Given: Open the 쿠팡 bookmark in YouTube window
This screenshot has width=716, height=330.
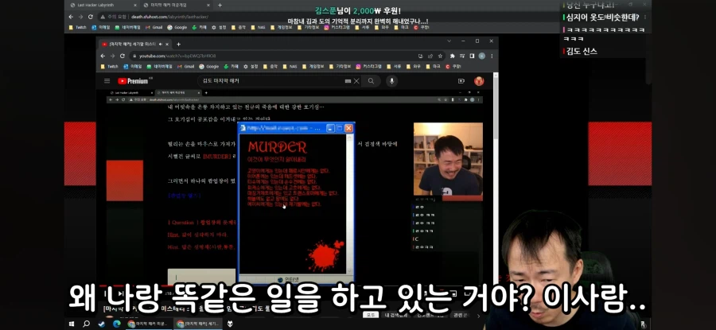Looking at the screenshot, I should click(453, 66).
